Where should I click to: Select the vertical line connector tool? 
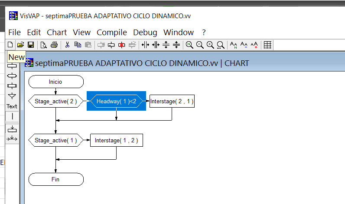tap(12, 116)
